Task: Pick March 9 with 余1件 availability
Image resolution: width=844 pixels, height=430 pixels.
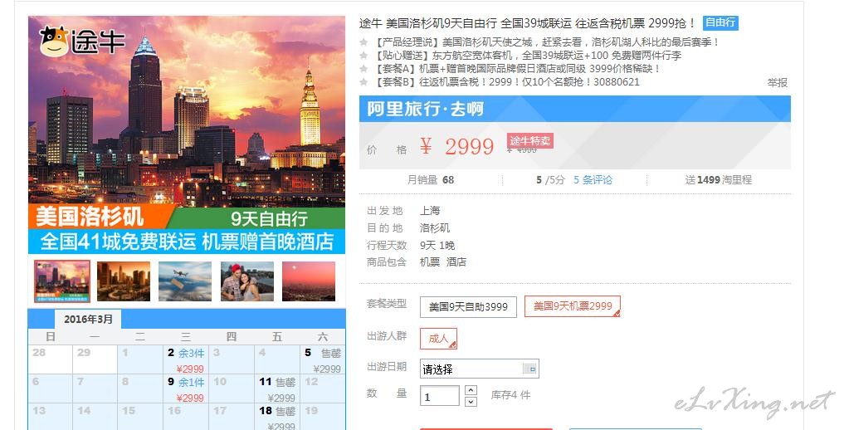Action: 186,389
